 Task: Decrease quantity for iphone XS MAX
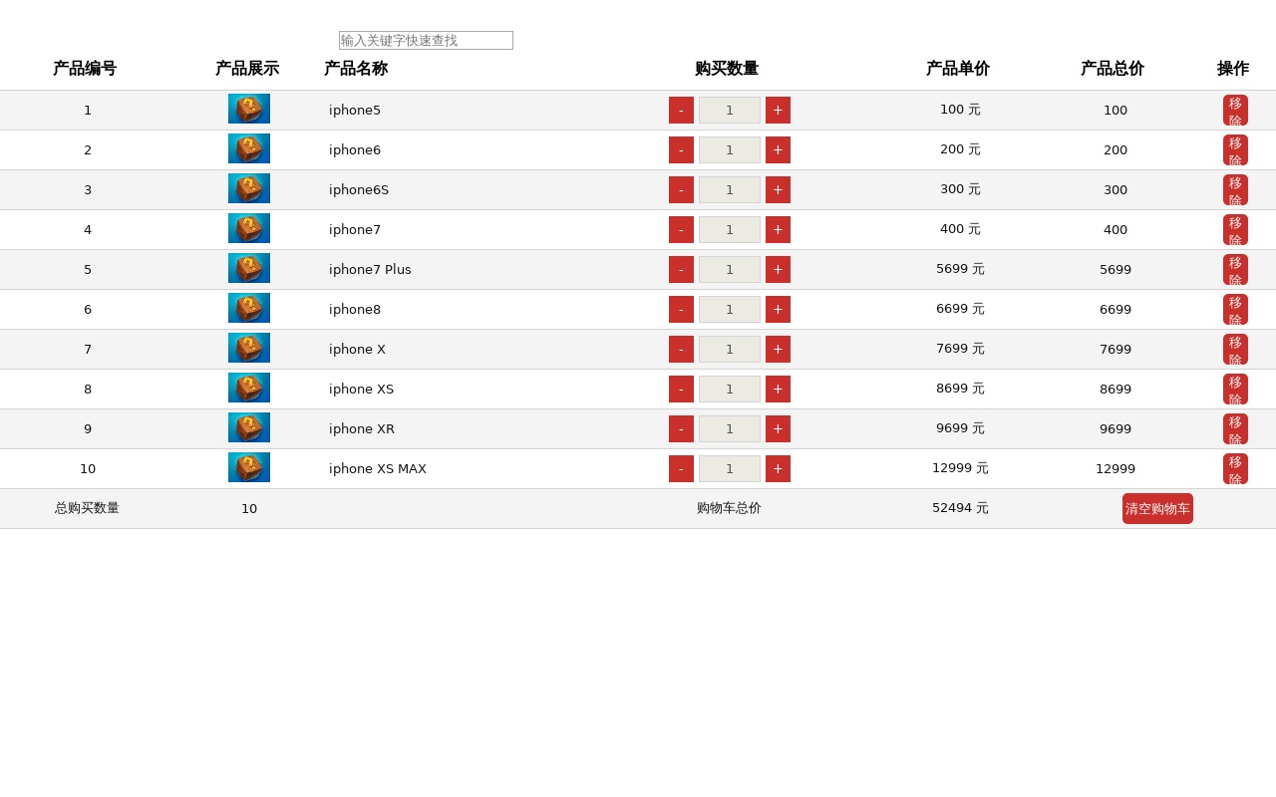coord(681,468)
